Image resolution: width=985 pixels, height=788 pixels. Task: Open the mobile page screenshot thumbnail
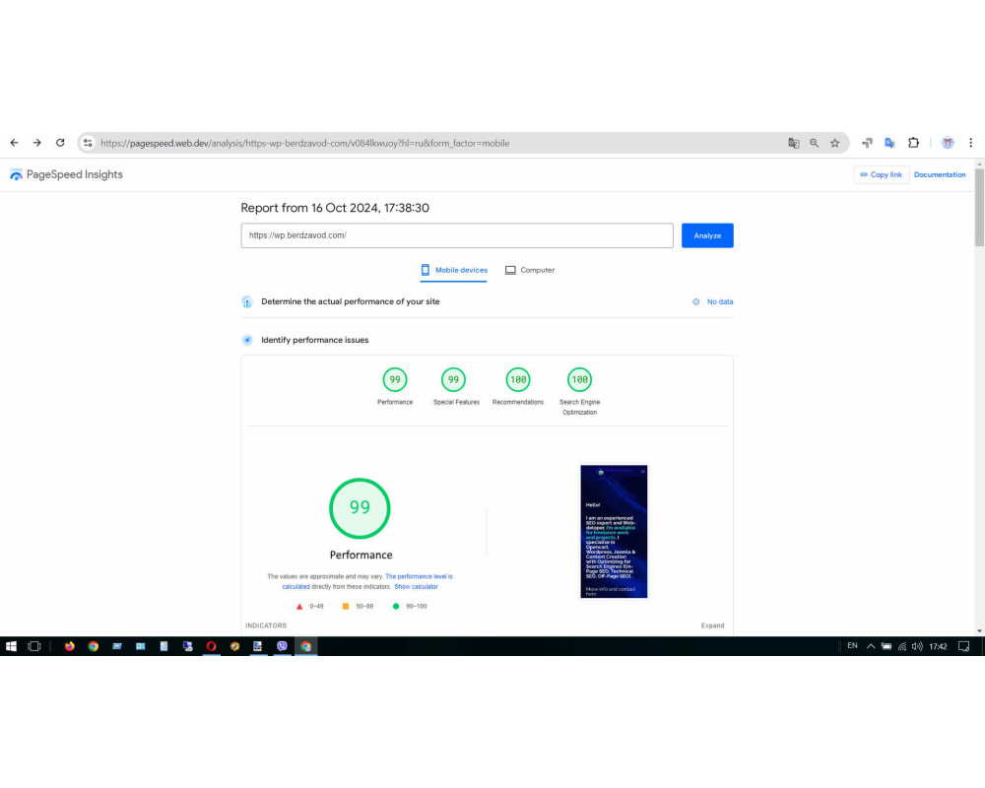614,532
